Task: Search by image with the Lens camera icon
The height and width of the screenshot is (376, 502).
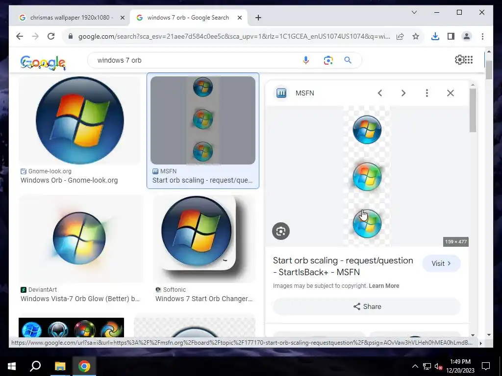Action: tap(328, 60)
